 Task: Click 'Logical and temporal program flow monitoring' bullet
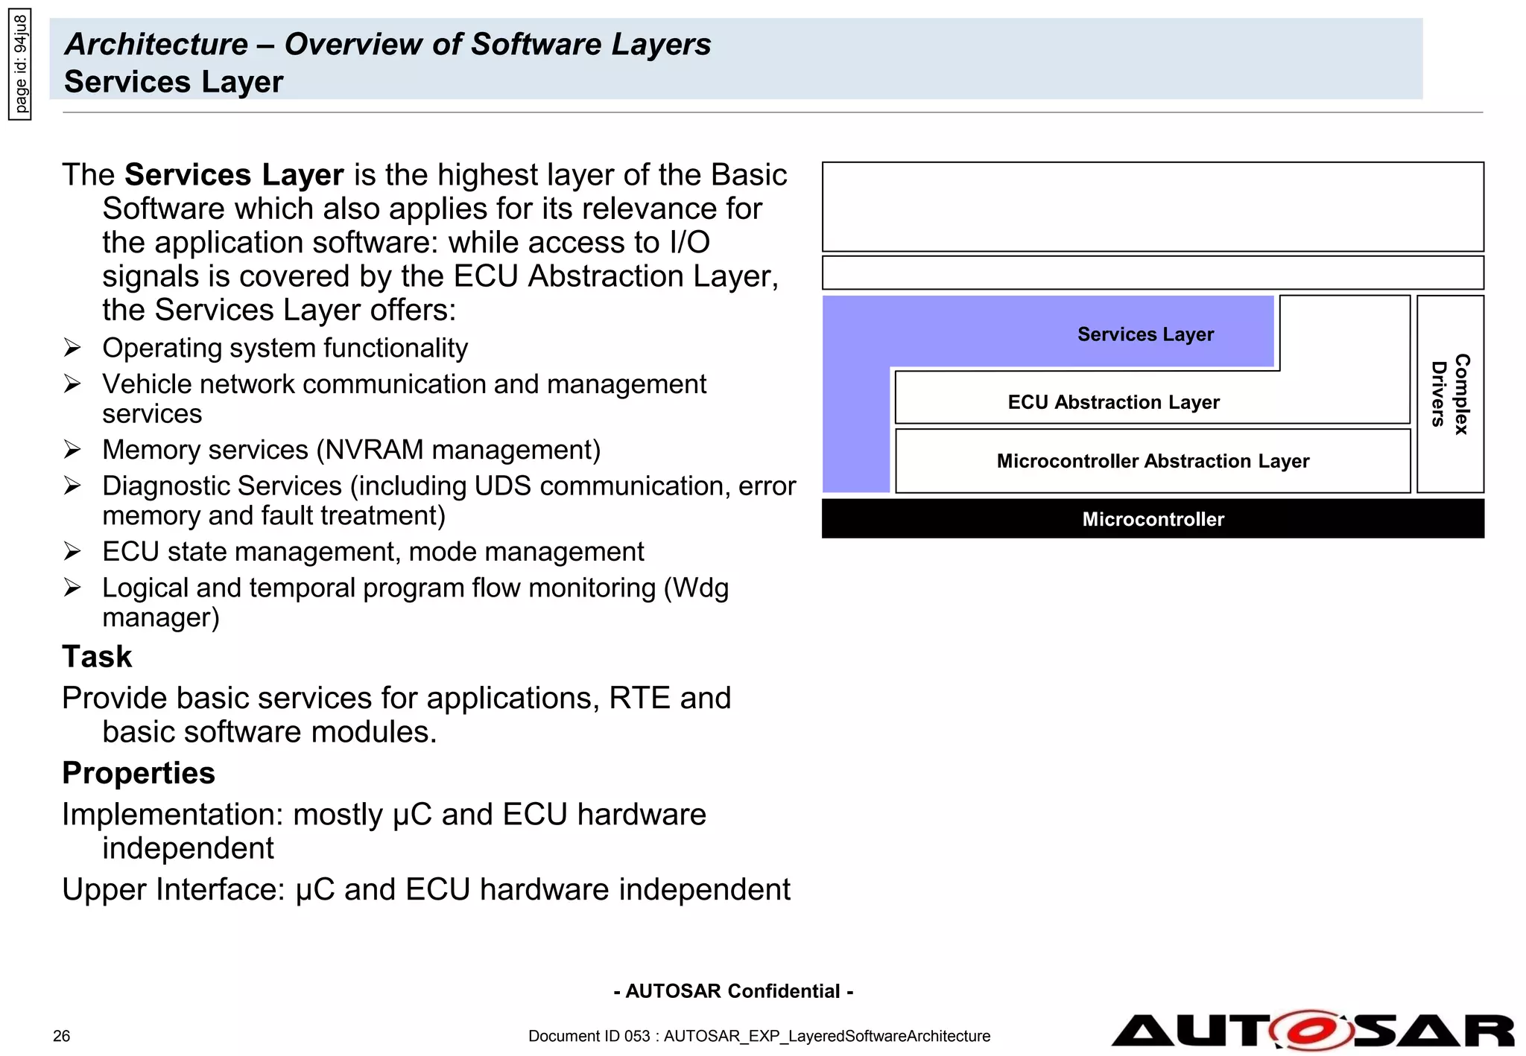[415, 602]
